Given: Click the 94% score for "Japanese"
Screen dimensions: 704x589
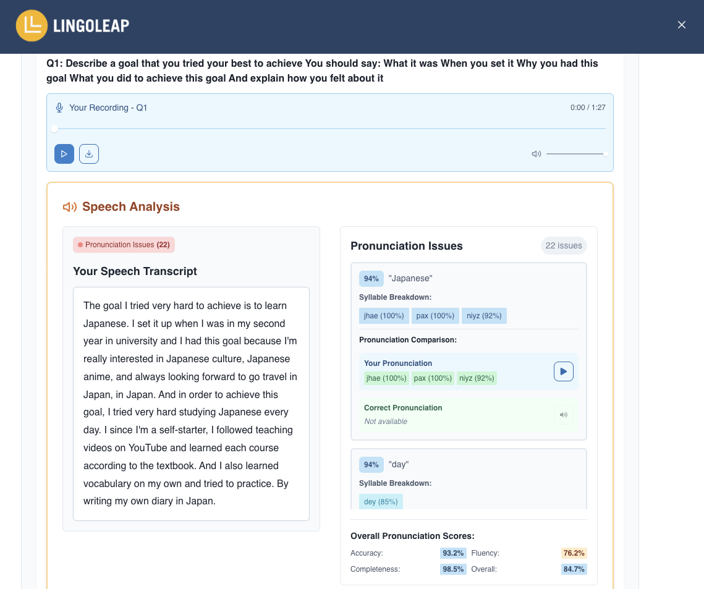Looking at the screenshot, I should (x=371, y=279).
